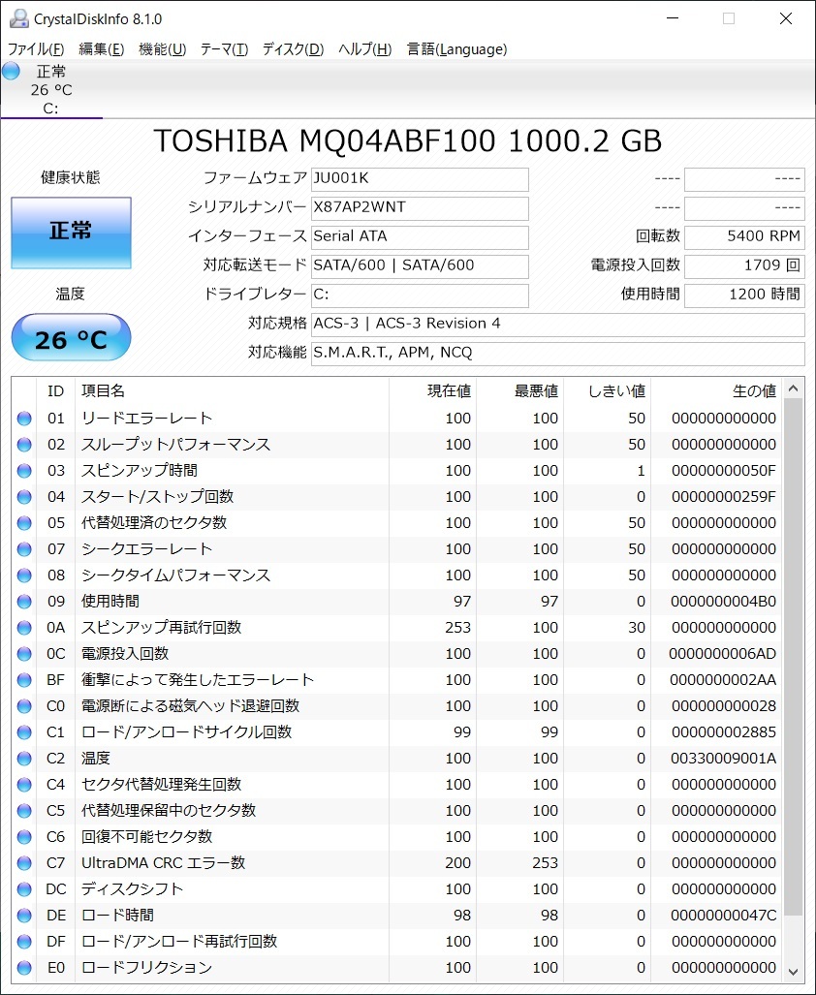The width and height of the screenshot is (816, 995).
Task: Select the C: drive tab with blue status orb
Action: 50,89
